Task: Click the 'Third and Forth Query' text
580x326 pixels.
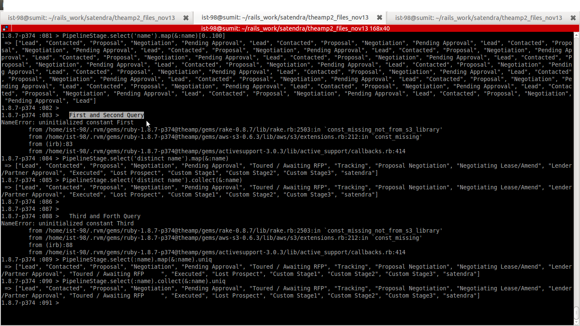Action: pyautogui.click(x=105, y=216)
